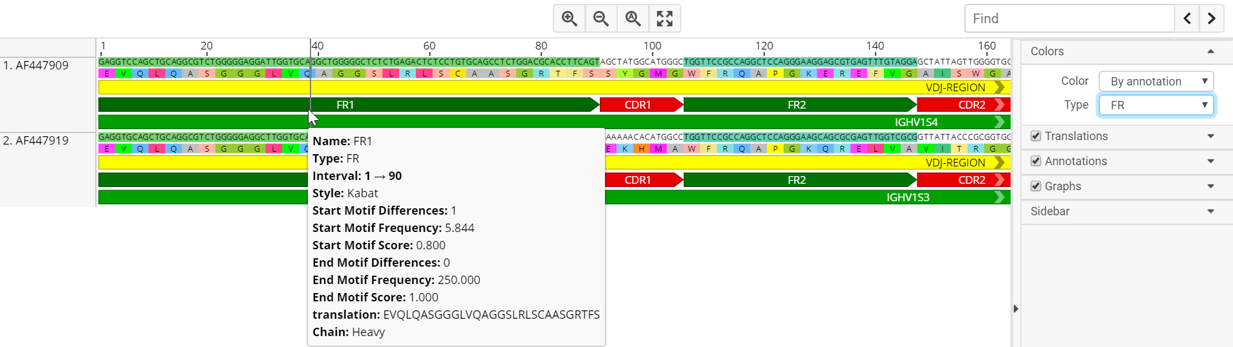Image resolution: width=1233 pixels, height=347 pixels.
Task: Click the tooltip translation sequence text
Action: pos(491,315)
